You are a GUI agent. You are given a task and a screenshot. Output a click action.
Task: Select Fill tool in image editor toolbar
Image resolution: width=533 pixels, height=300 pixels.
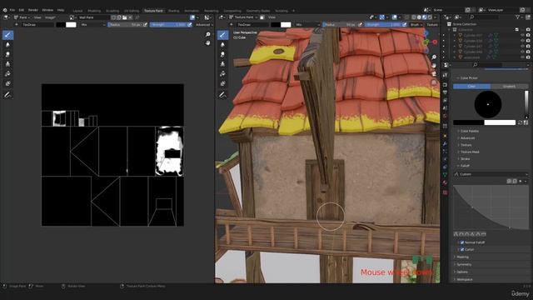7,74
